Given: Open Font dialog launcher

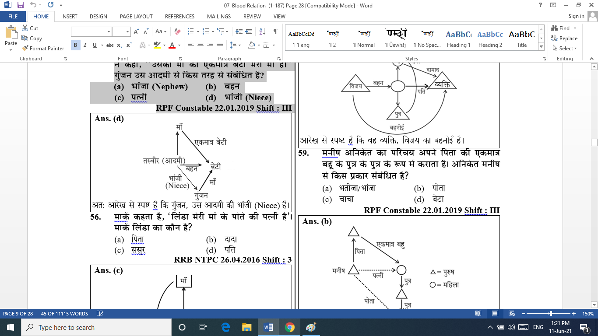Looking at the screenshot, I should coord(180,59).
